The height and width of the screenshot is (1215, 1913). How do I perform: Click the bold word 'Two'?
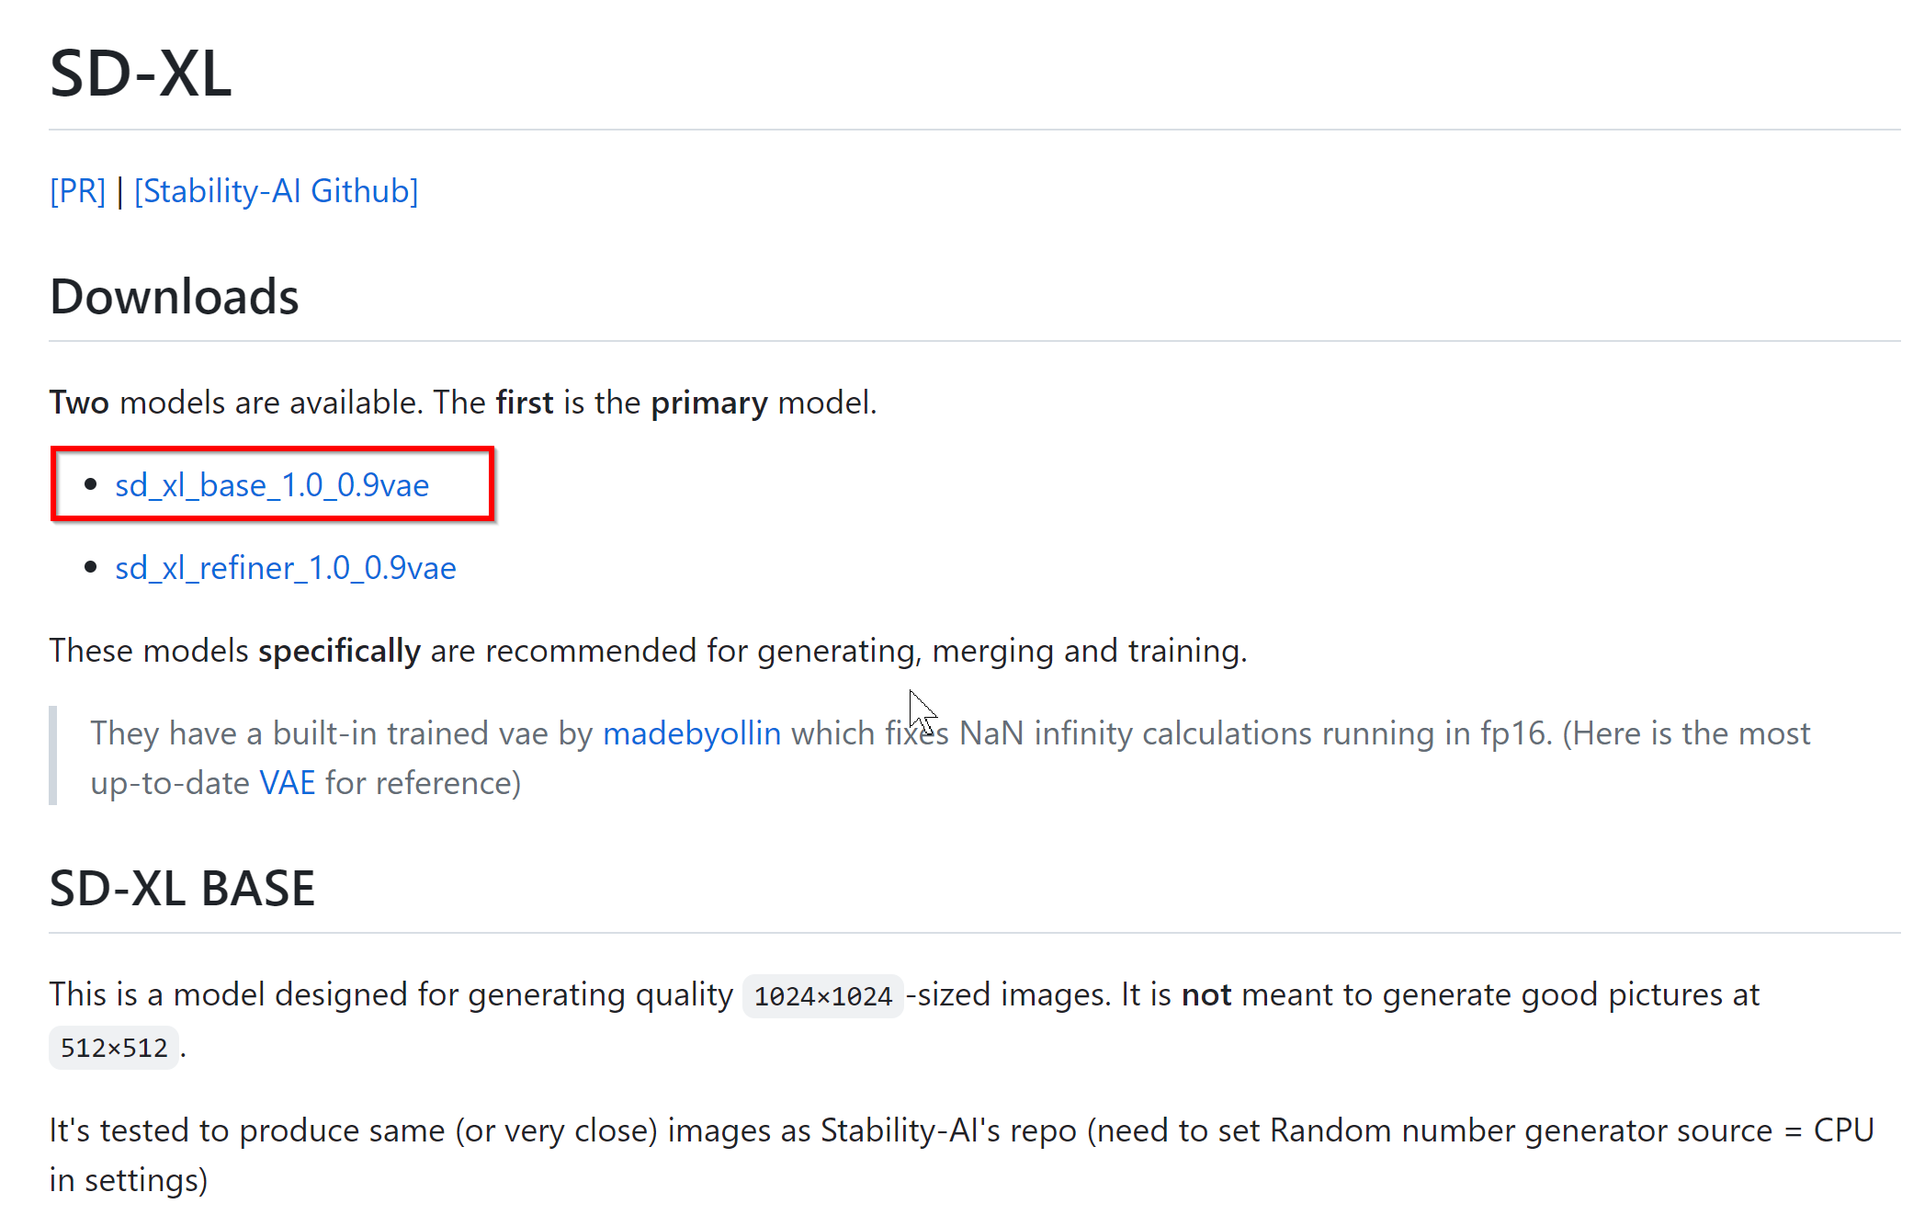point(79,403)
